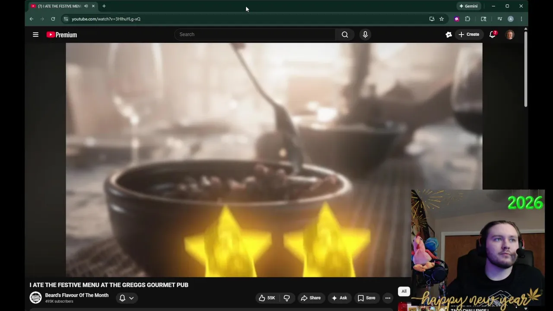
Task: Click the Share button
Action: 311,298
